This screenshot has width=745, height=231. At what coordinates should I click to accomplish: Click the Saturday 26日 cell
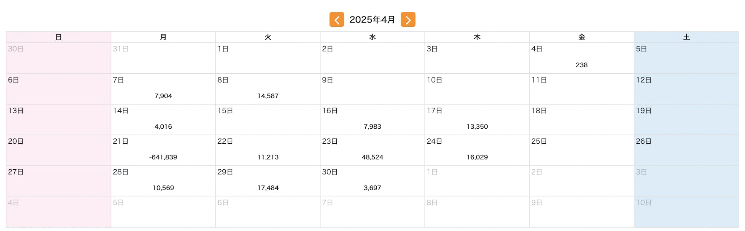[x=686, y=150]
